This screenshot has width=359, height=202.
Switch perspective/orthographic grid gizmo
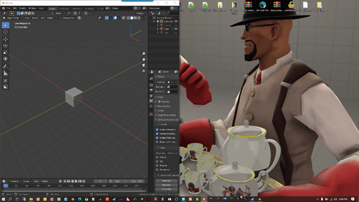coord(143,71)
